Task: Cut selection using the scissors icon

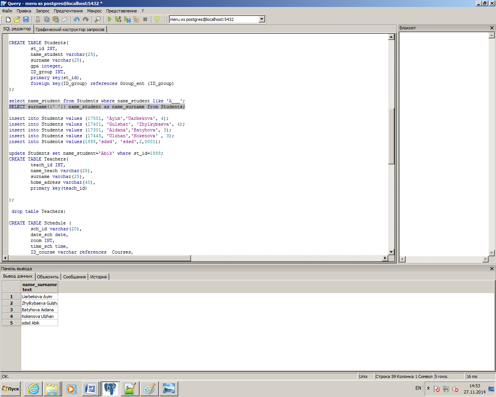Action: click(38, 19)
